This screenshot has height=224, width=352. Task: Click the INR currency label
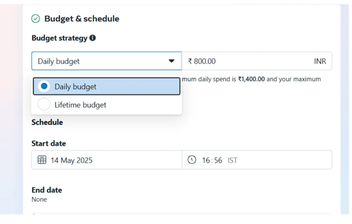tap(320, 61)
